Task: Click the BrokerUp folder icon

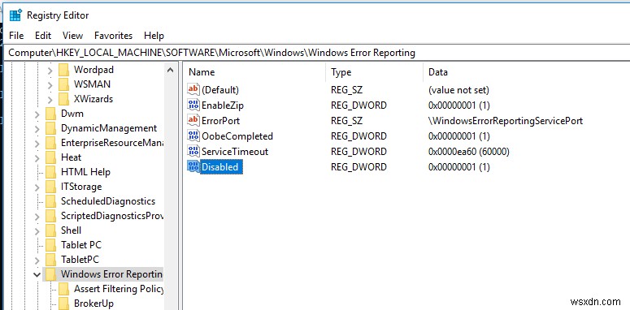Action: click(x=64, y=303)
